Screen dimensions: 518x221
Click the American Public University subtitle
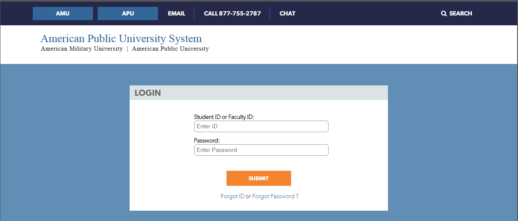(x=171, y=49)
